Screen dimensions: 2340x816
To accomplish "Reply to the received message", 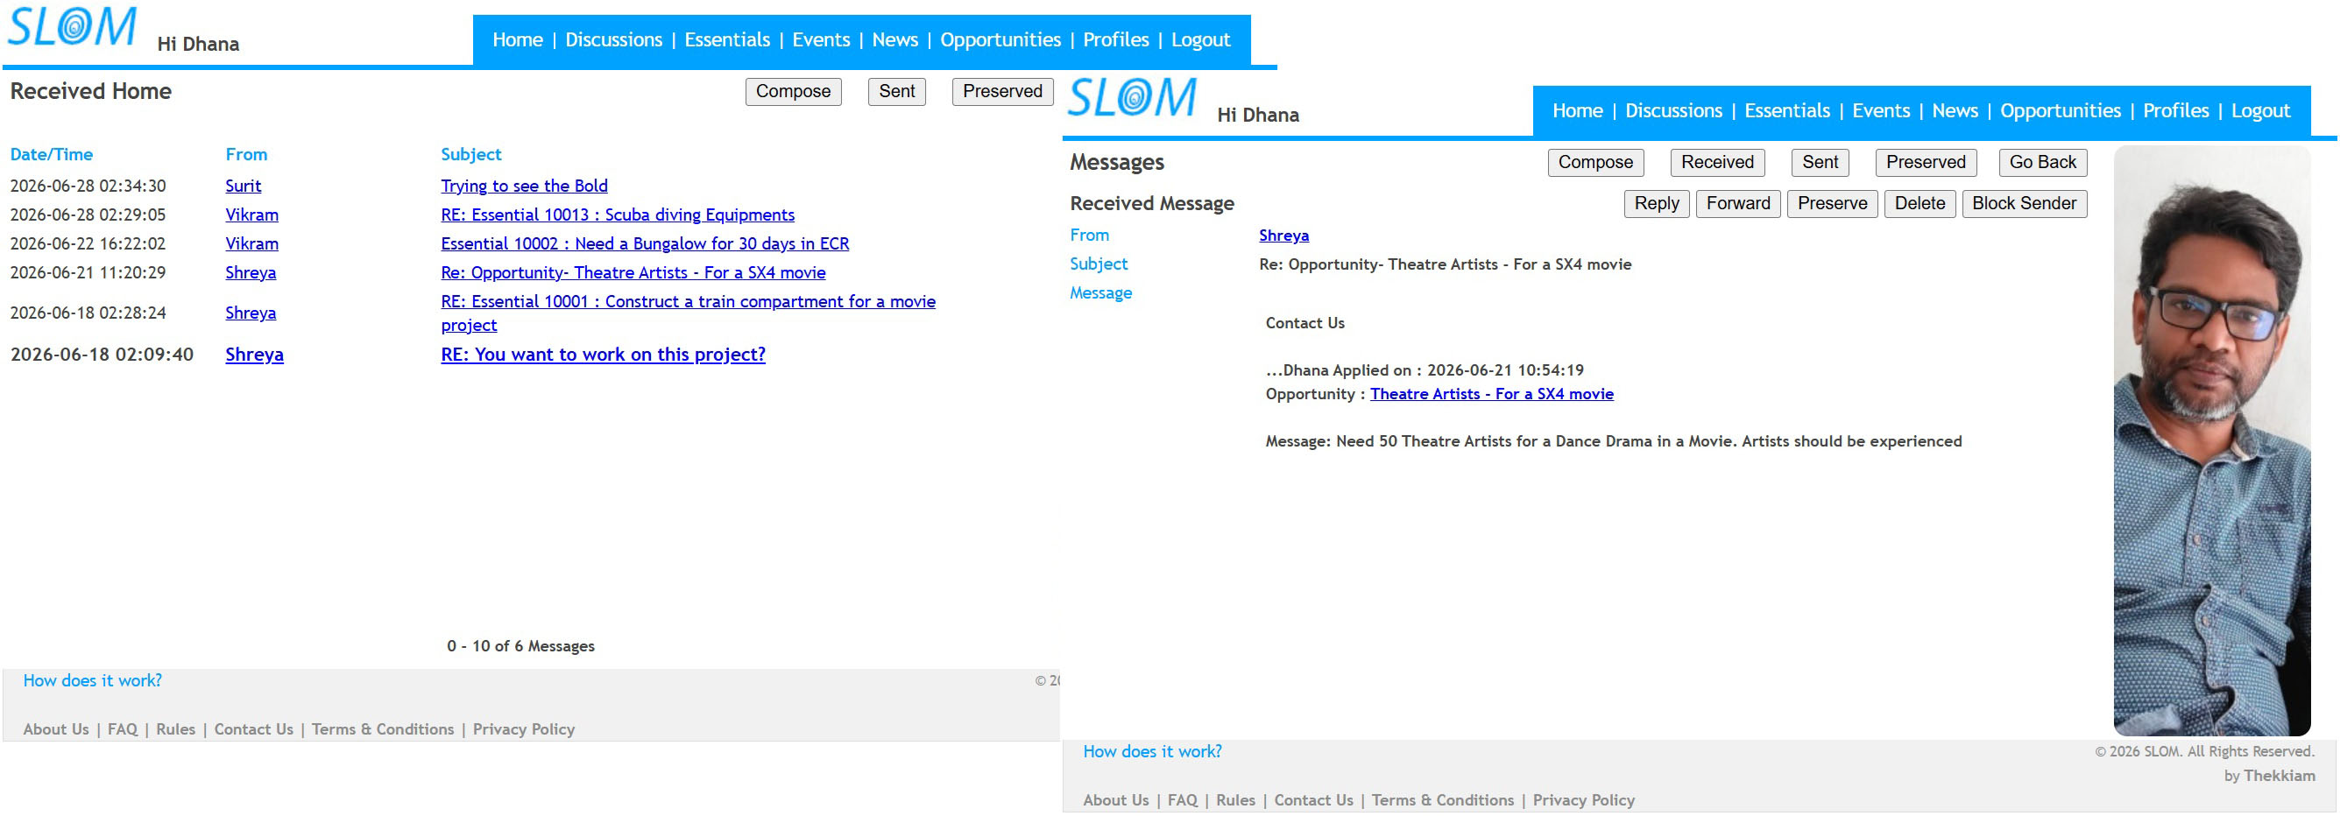I will (x=1656, y=203).
